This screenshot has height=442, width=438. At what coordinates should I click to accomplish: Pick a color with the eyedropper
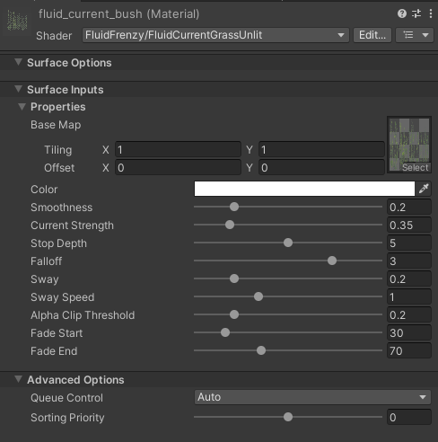tap(424, 189)
